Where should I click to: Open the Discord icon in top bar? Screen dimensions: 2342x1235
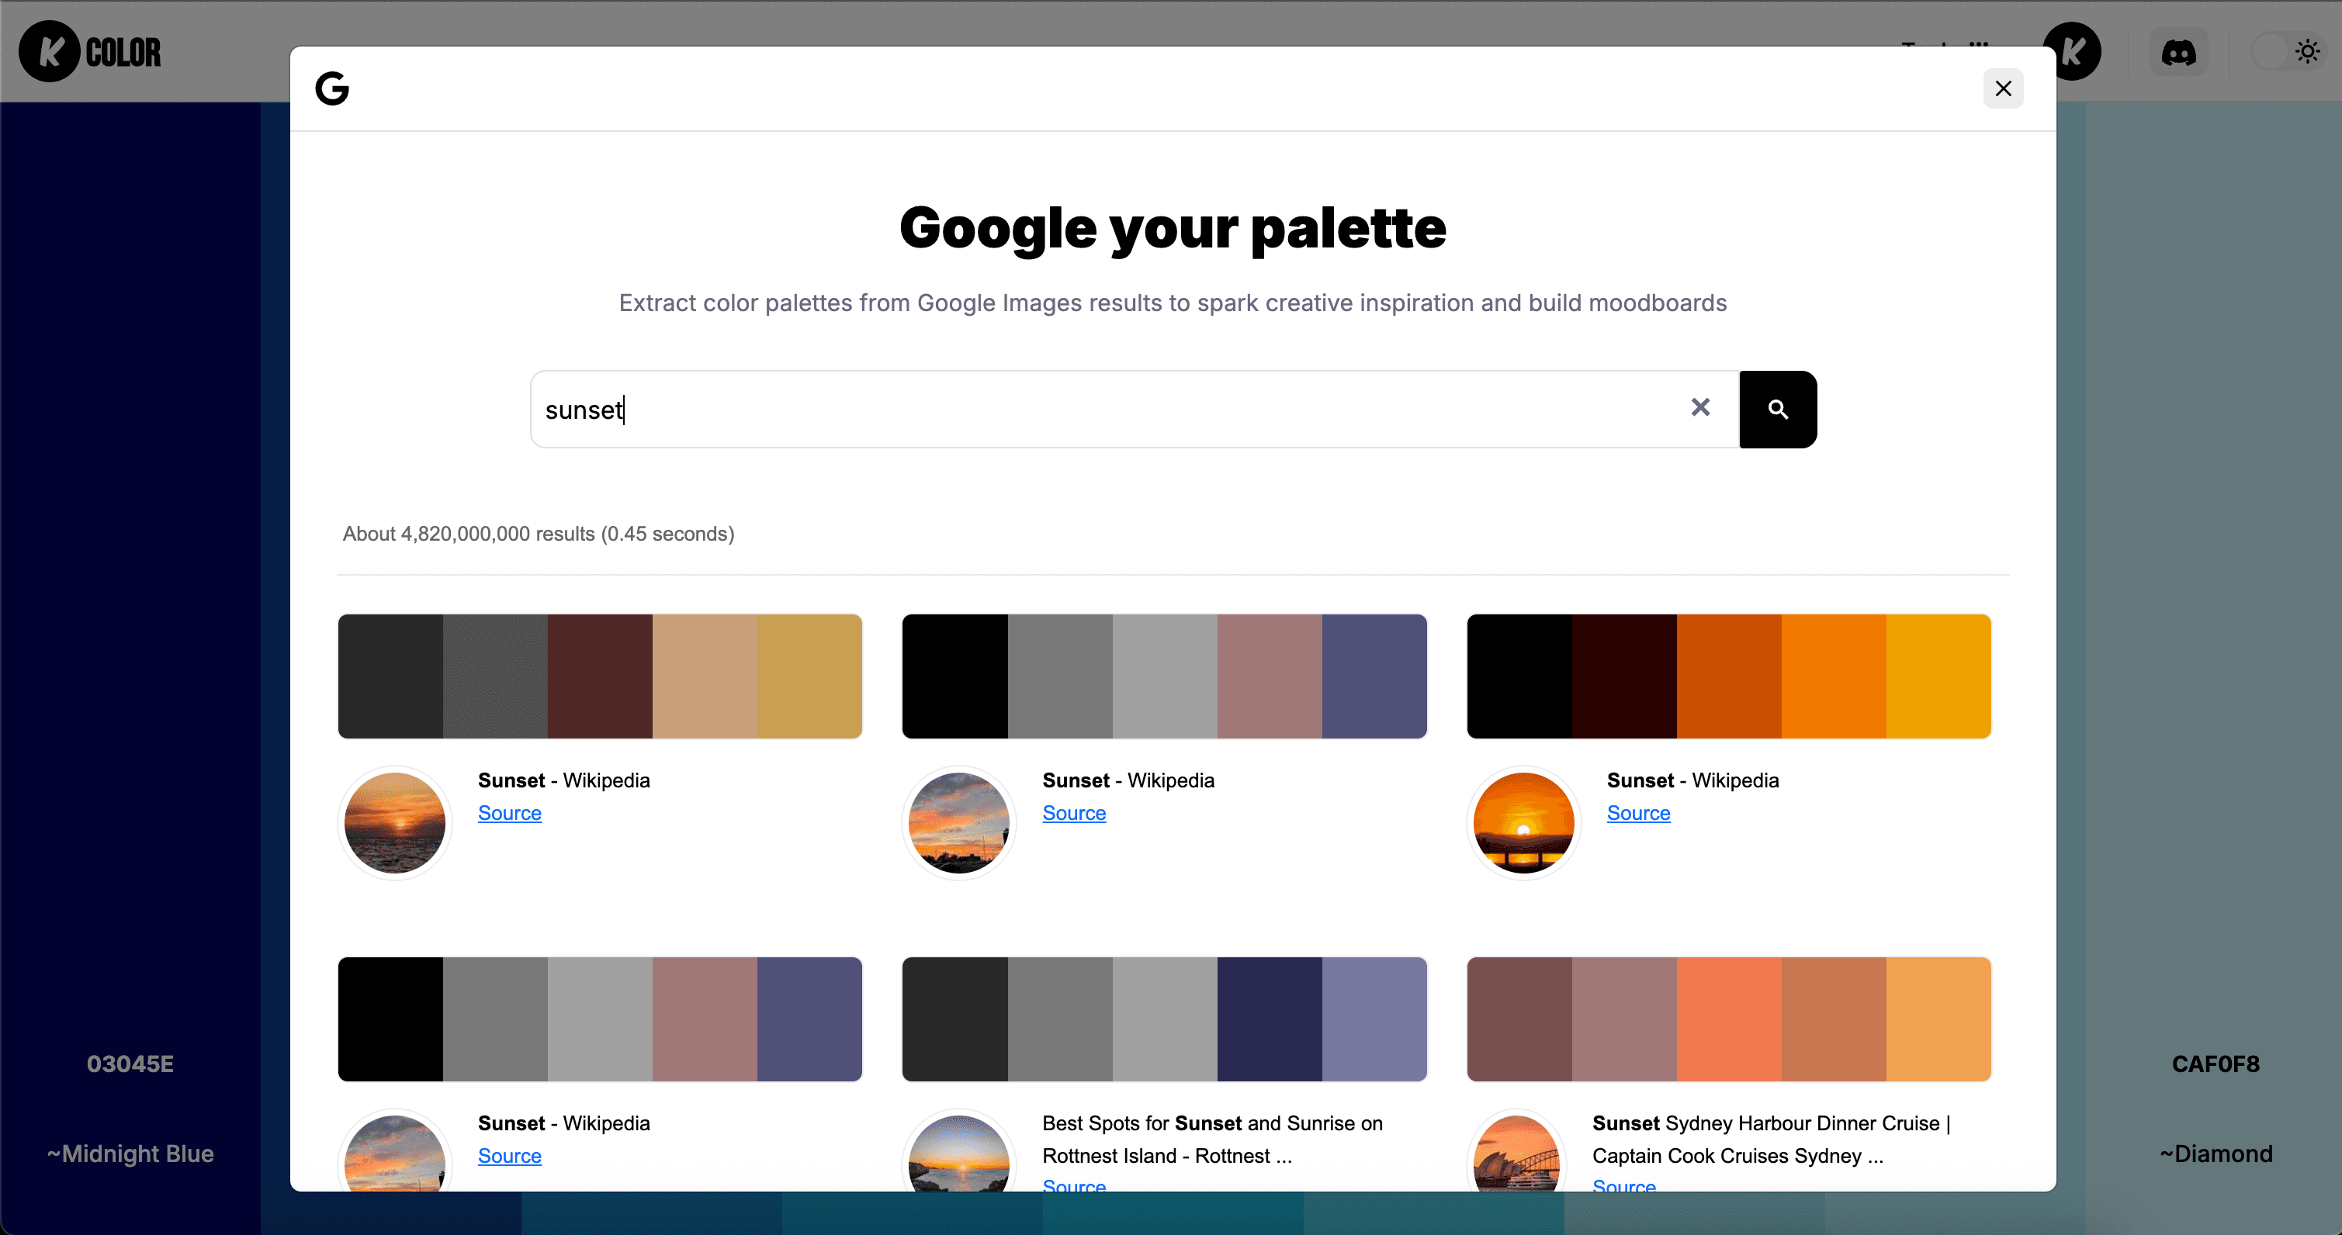point(2178,52)
